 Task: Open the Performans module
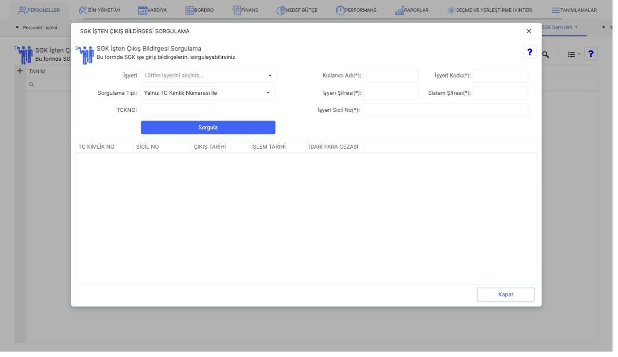(356, 10)
